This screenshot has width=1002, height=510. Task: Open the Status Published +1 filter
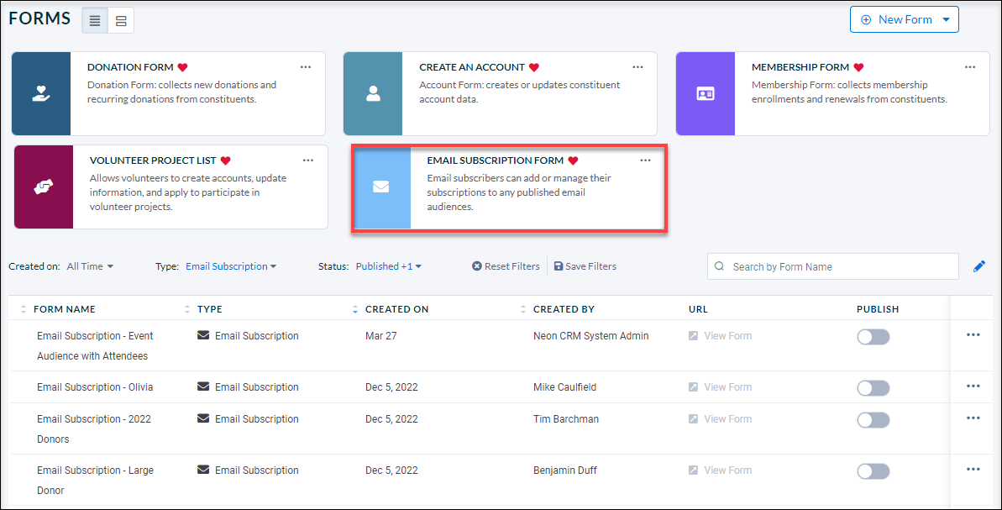click(x=389, y=266)
